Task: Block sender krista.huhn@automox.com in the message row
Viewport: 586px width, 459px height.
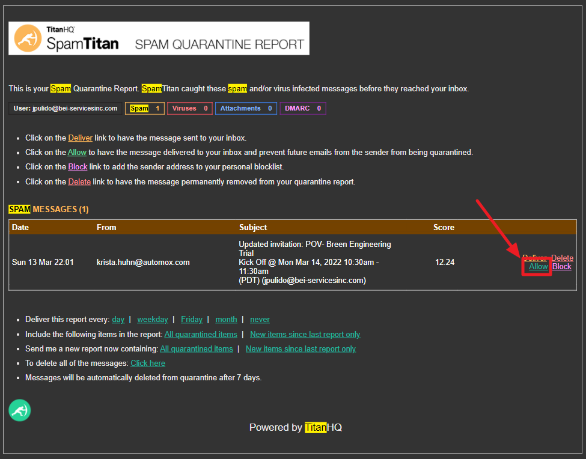Action: (x=562, y=267)
